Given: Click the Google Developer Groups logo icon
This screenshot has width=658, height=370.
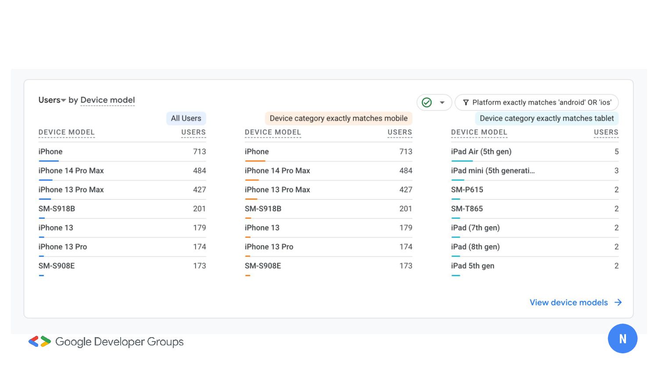Looking at the screenshot, I should (39, 342).
